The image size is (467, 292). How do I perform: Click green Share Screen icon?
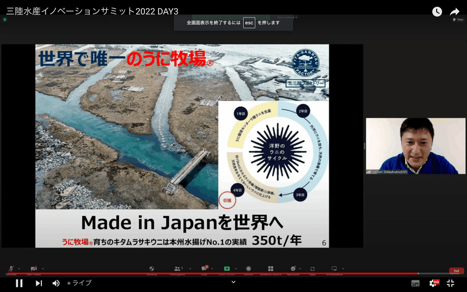pos(227,269)
